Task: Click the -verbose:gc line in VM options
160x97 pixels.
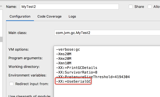Action: pyautogui.click(x=68, y=50)
